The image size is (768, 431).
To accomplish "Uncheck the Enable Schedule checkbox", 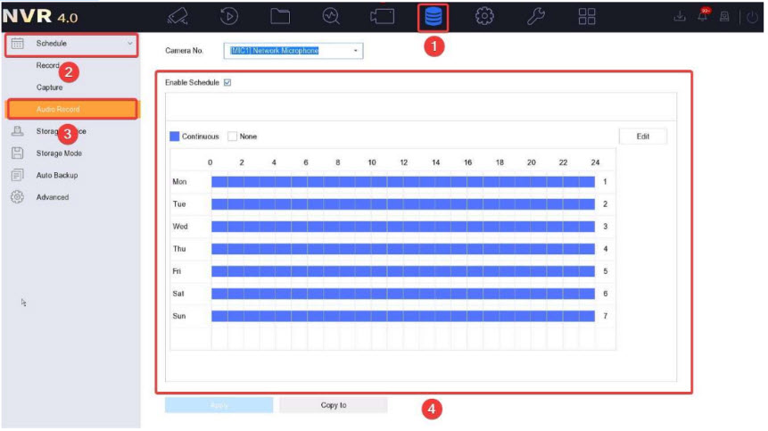I will 227,82.
